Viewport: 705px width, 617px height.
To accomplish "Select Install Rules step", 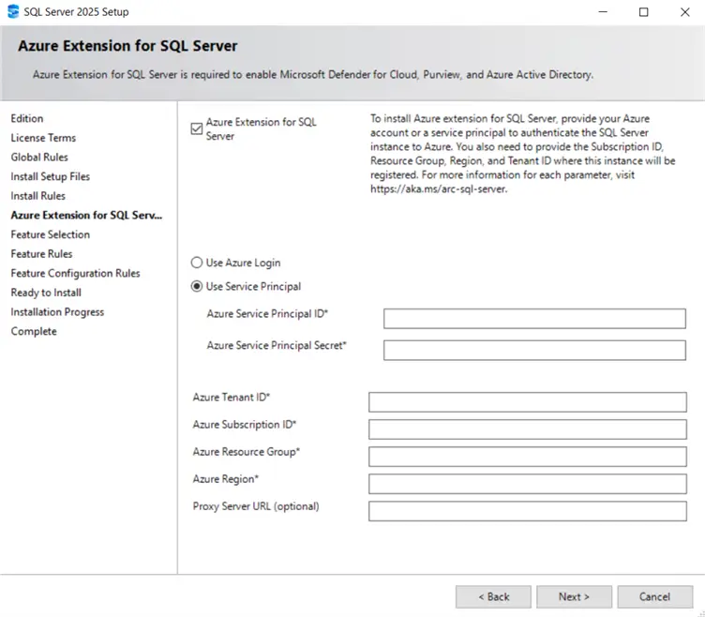I will pyautogui.click(x=37, y=196).
